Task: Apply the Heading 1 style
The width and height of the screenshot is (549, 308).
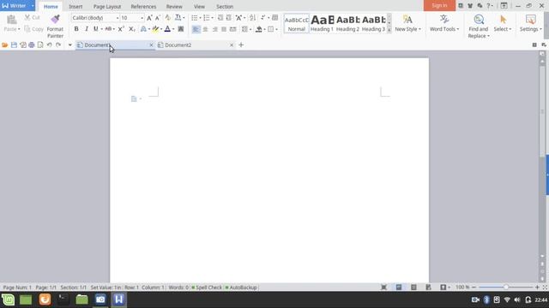Action: [x=323, y=23]
